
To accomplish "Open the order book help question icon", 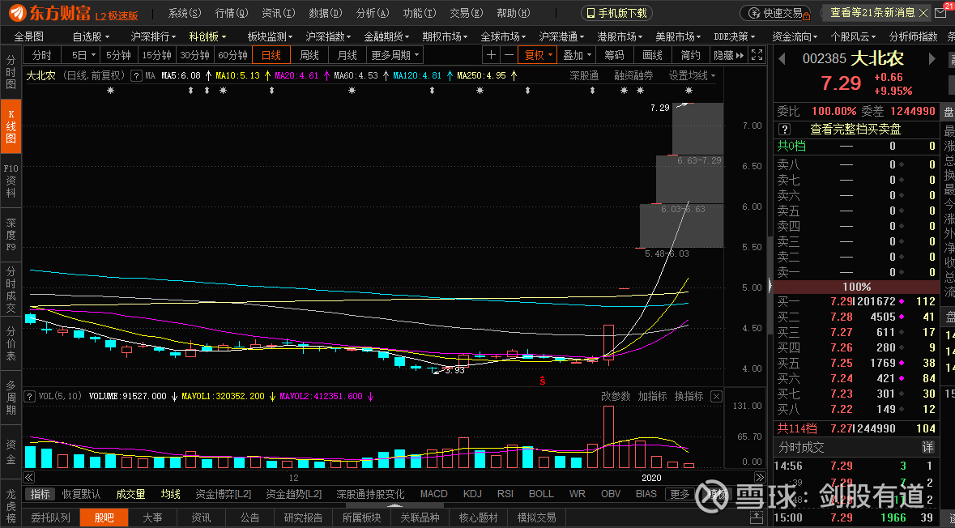I will [x=784, y=129].
